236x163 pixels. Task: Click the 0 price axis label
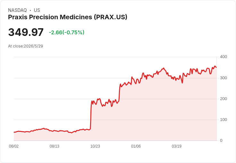click(x=221, y=141)
